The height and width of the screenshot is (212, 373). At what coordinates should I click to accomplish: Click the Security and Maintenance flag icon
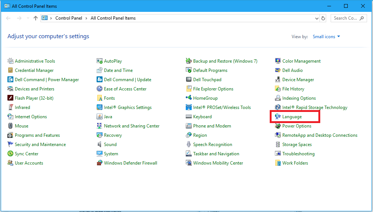pyautogui.click(x=10, y=144)
